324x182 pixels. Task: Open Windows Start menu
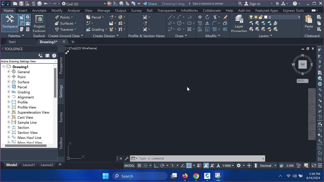click(106, 176)
